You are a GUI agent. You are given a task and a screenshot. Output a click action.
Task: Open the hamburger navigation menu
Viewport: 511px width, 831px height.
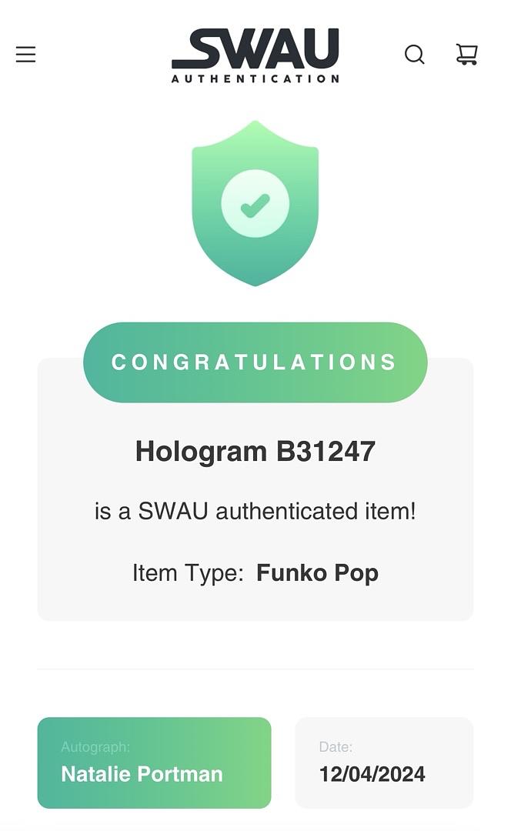click(x=25, y=54)
